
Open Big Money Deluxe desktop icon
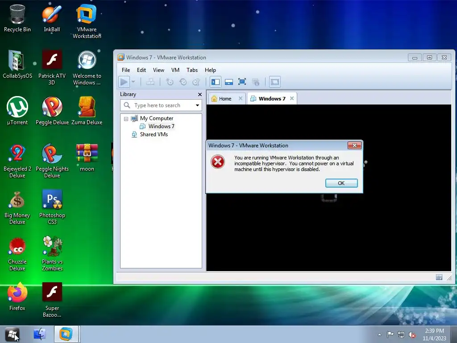(x=17, y=207)
